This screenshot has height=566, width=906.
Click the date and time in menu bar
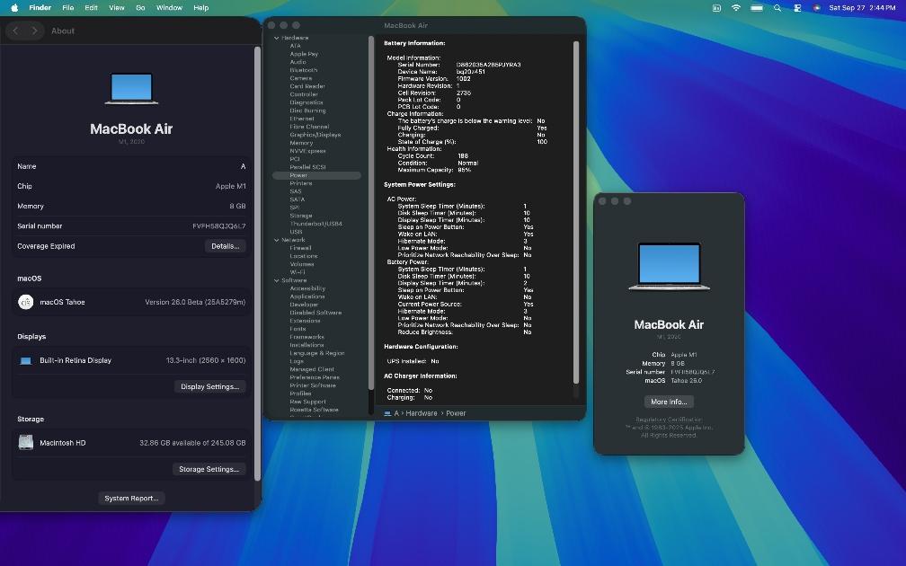point(862,7)
